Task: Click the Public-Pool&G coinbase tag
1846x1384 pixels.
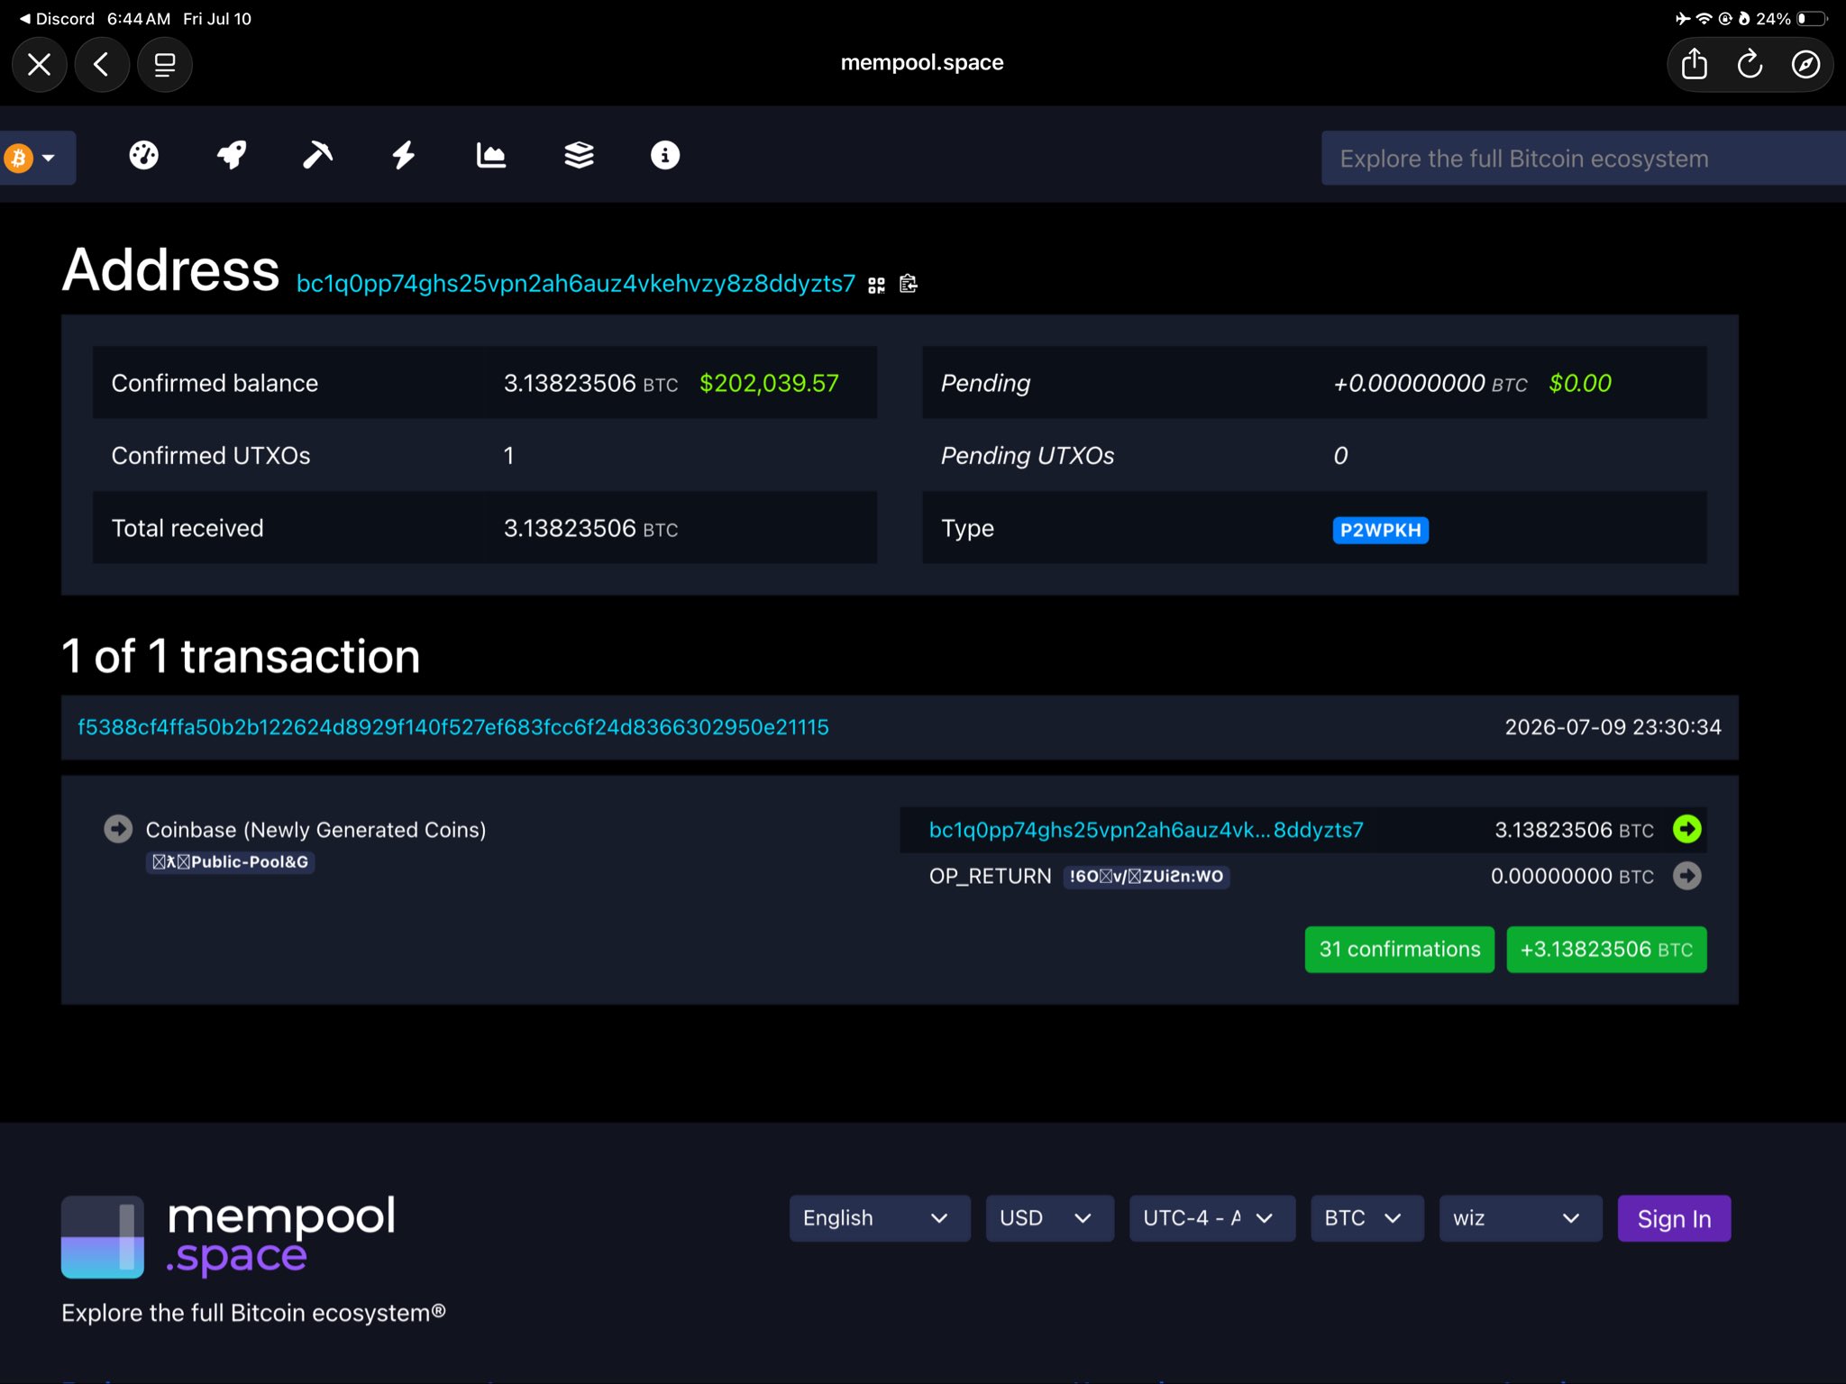Action: tap(231, 862)
